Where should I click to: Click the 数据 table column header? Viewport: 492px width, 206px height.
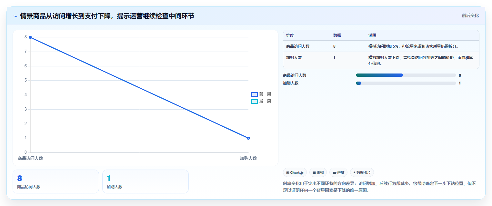pyautogui.click(x=337, y=35)
